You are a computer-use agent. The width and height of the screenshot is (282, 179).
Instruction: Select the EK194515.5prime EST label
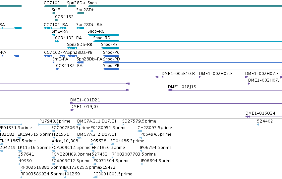35,134
